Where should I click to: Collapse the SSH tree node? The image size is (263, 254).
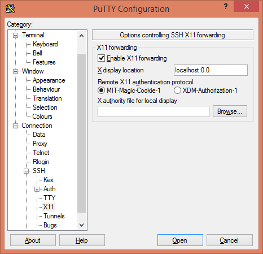(27, 171)
